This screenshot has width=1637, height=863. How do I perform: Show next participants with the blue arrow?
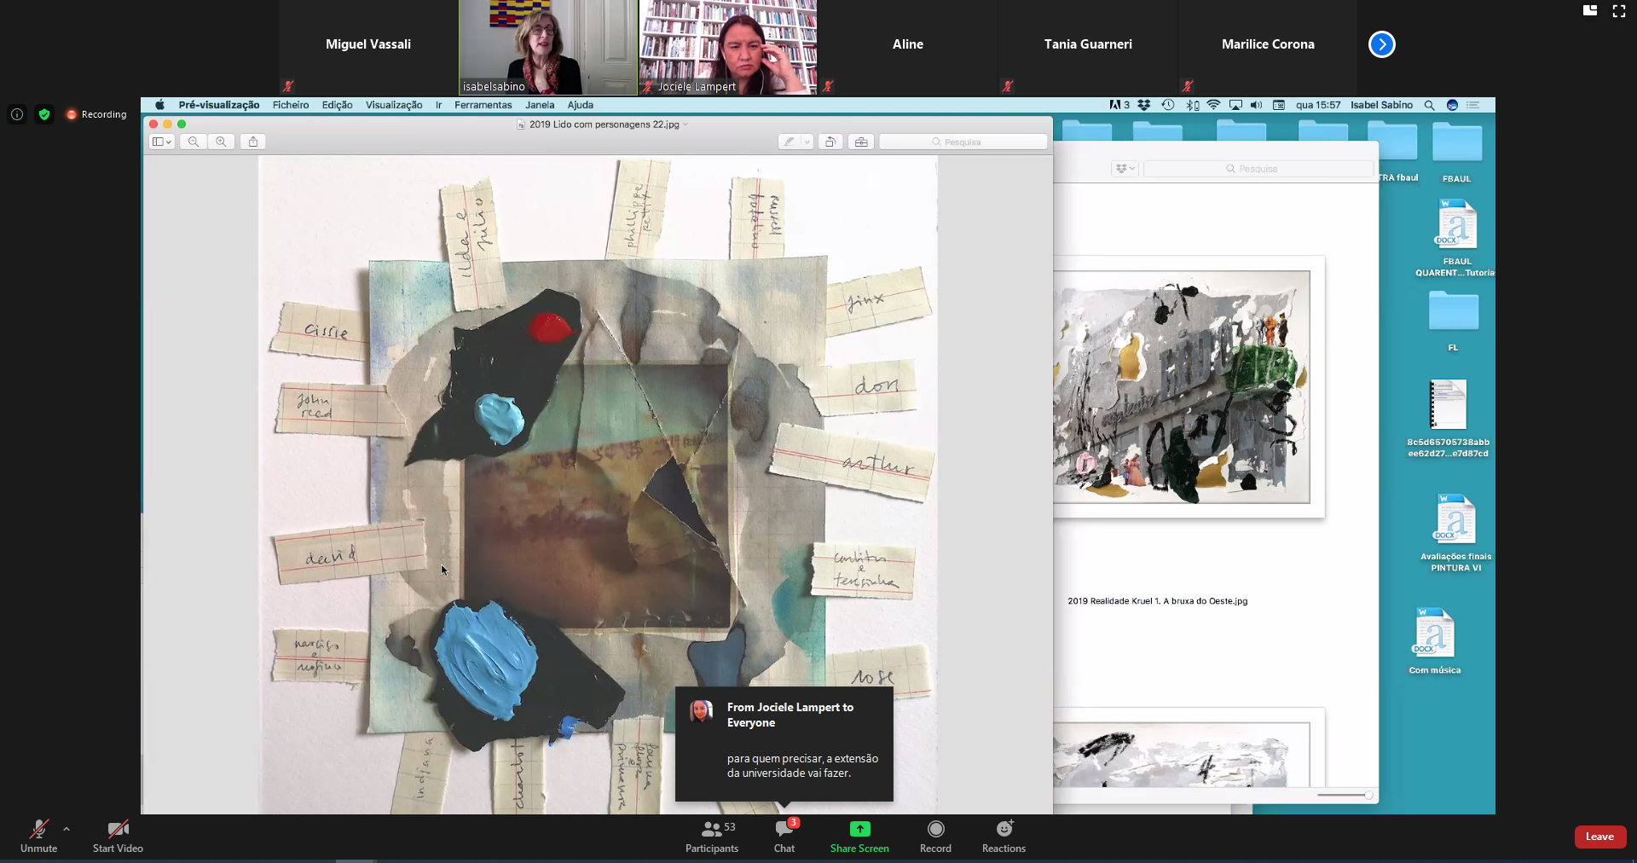(1381, 44)
